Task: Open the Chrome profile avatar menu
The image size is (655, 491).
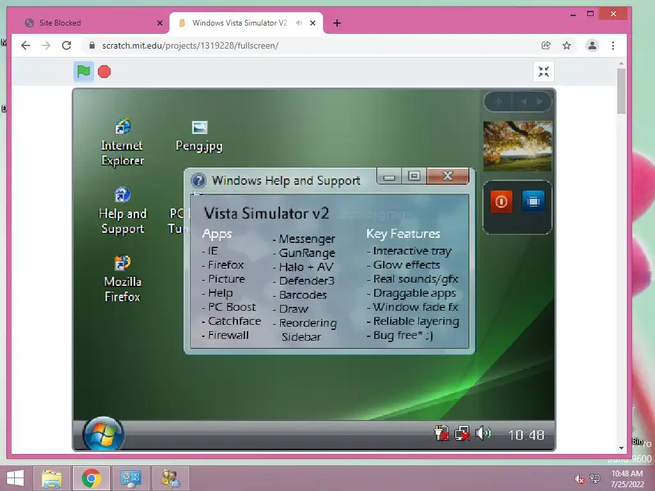Action: pyautogui.click(x=592, y=45)
